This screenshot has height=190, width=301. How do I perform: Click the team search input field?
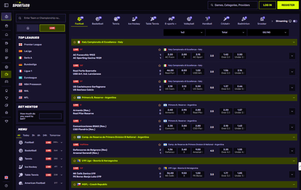(x=41, y=18)
